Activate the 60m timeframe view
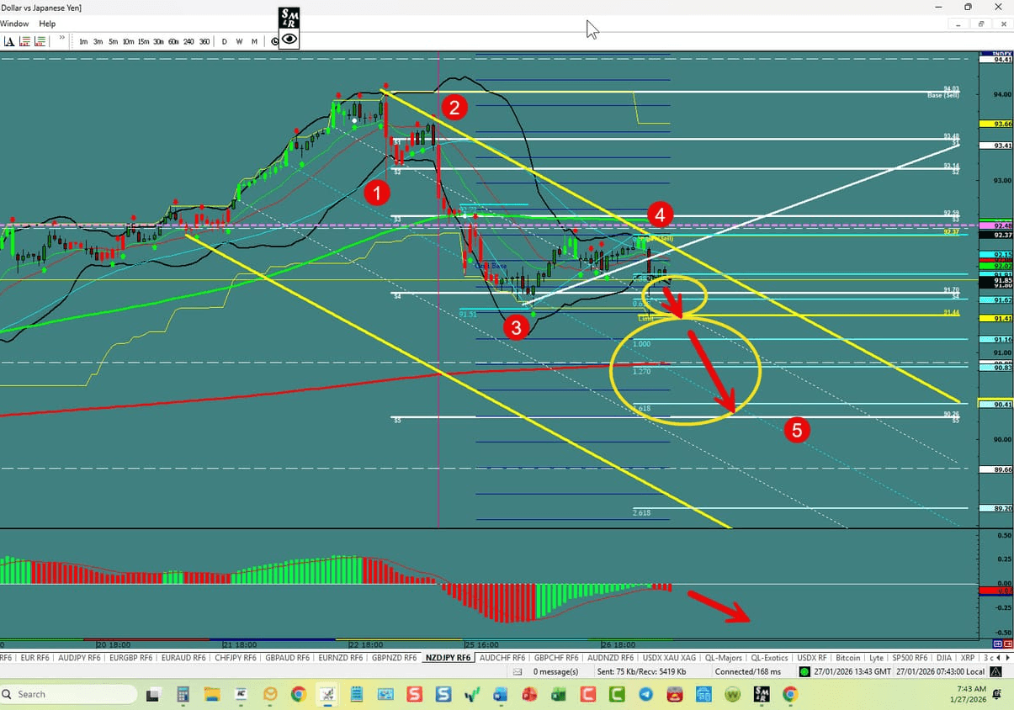 click(173, 40)
